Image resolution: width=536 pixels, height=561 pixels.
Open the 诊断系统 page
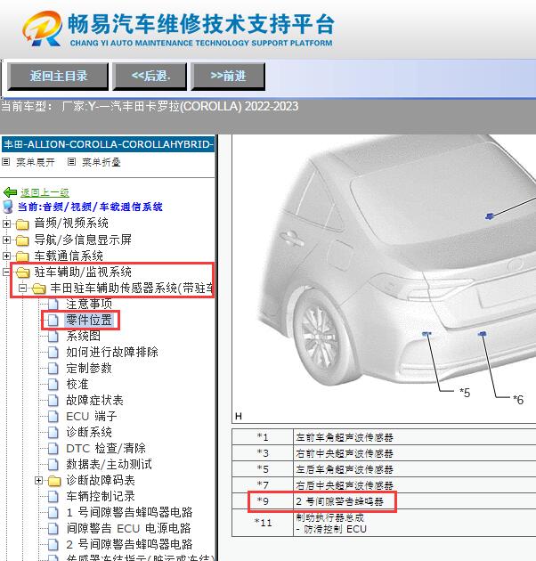tap(89, 432)
